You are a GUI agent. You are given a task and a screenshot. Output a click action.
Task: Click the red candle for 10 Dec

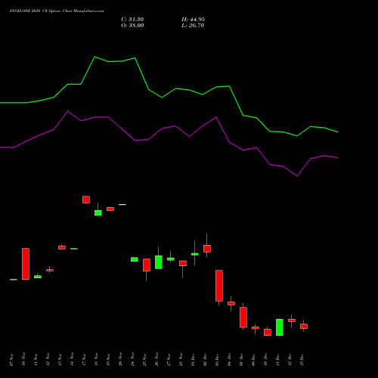point(268,332)
